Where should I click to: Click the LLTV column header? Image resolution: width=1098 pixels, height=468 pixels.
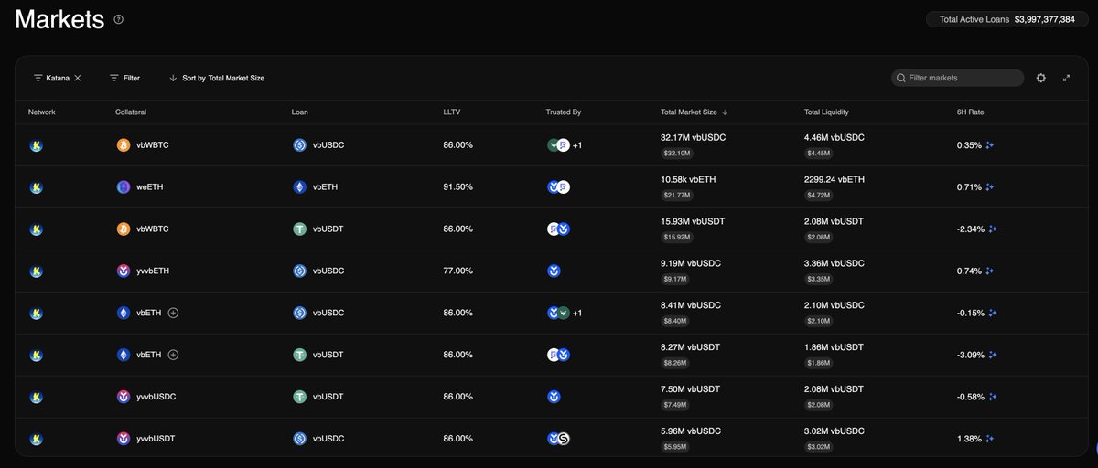click(x=452, y=112)
